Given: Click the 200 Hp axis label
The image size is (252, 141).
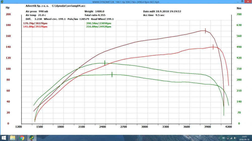Looking at the screenshot, I should [x=8, y=14].
